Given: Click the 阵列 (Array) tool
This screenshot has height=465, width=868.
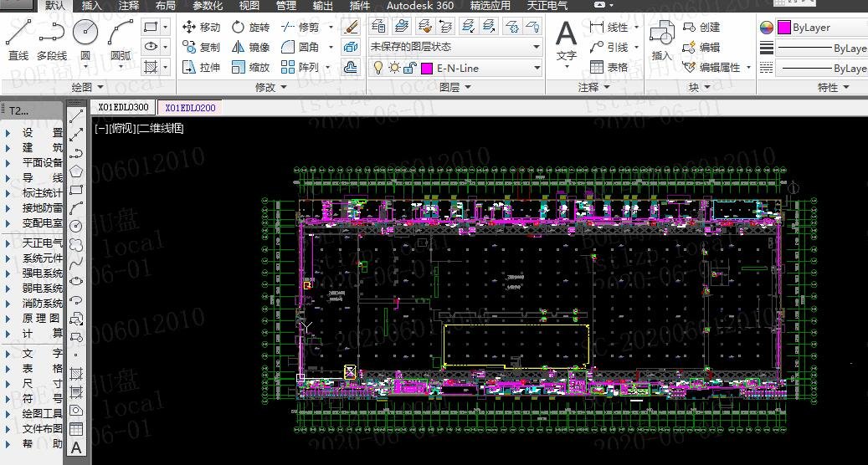Looking at the screenshot, I should coord(300,67).
